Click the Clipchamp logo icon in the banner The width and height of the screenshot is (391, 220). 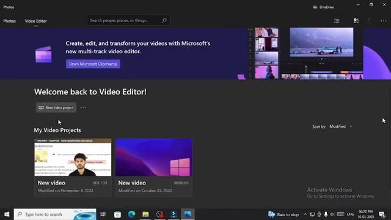43,54
